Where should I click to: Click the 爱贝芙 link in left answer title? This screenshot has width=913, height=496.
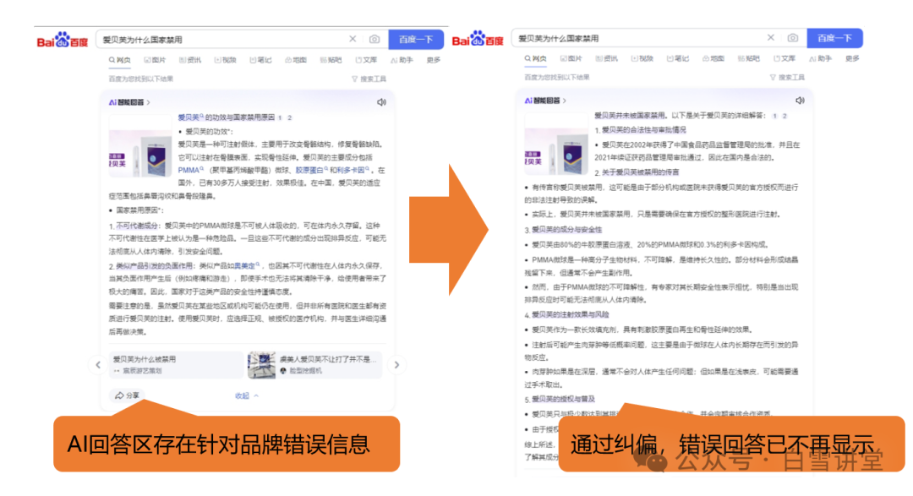click(190, 117)
